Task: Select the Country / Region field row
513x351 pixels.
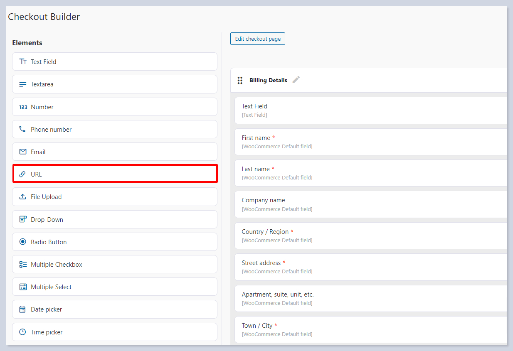Action: (370, 236)
